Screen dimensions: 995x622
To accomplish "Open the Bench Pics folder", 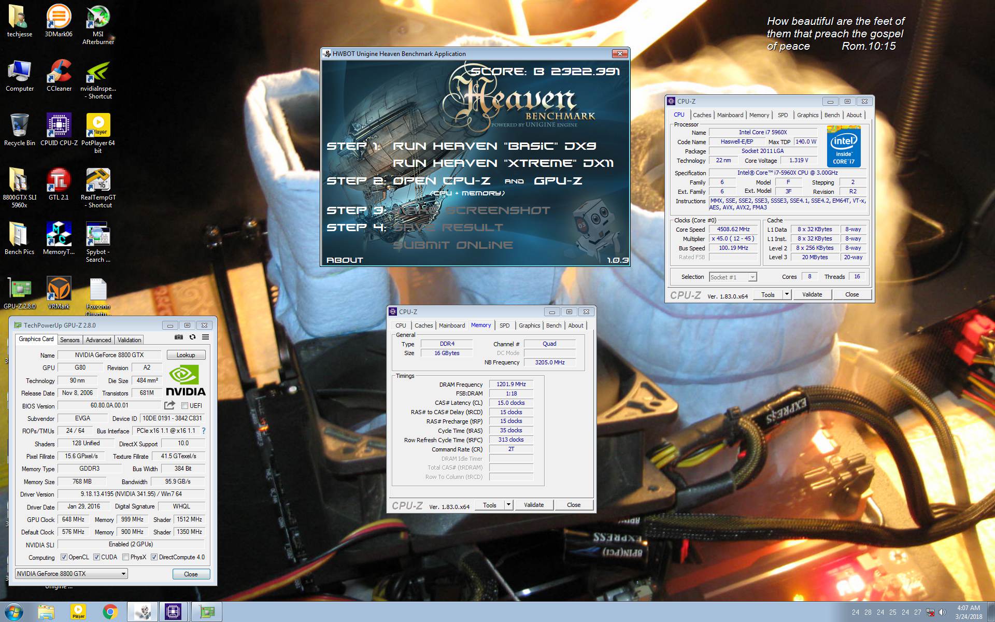I will pyautogui.click(x=19, y=239).
